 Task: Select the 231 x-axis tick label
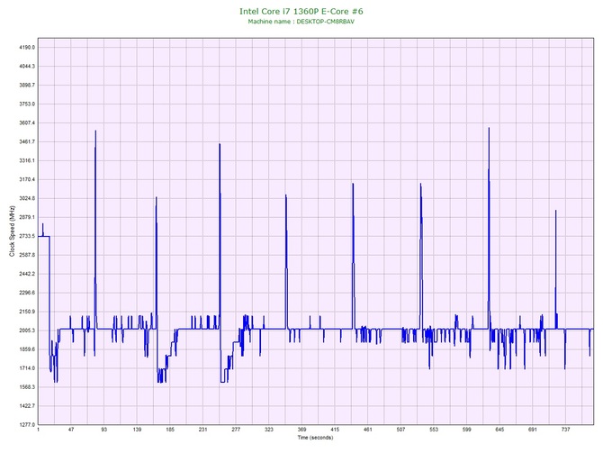203,430
